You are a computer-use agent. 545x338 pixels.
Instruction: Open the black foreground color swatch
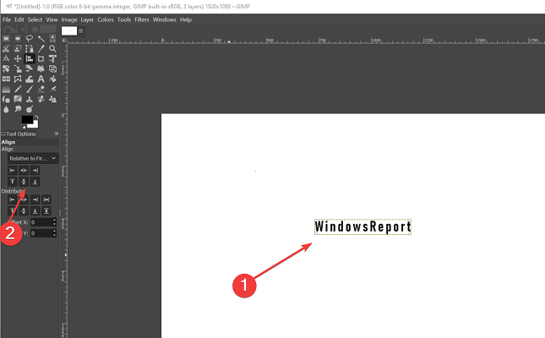point(27,119)
